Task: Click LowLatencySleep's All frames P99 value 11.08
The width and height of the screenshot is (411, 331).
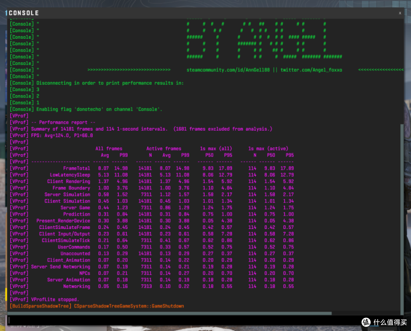Action: click(x=121, y=175)
